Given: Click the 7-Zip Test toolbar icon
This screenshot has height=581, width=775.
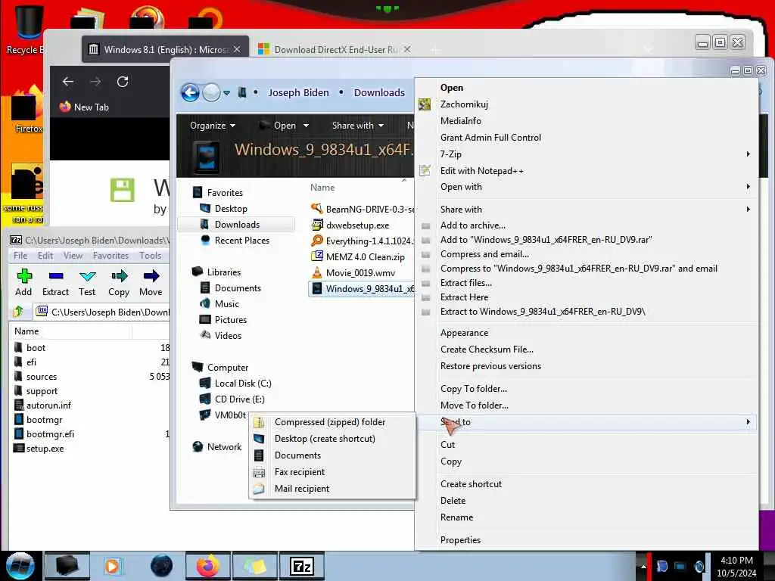Looking at the screenshot, I should point(87,276).
